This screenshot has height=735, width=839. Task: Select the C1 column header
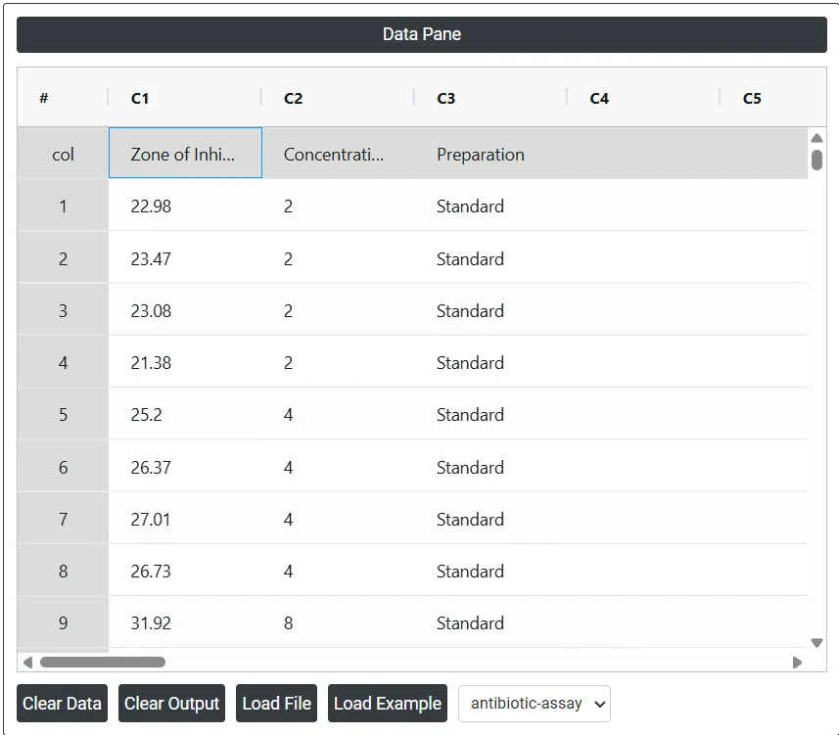[185, 98]
